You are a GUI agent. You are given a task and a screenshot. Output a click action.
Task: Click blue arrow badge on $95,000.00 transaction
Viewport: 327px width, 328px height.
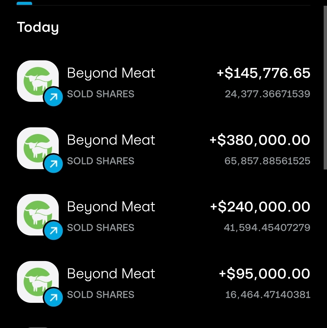54,298
